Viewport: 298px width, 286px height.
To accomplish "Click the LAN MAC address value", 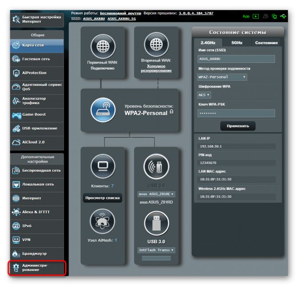I will pyautogui.click(x=216, y=179).
